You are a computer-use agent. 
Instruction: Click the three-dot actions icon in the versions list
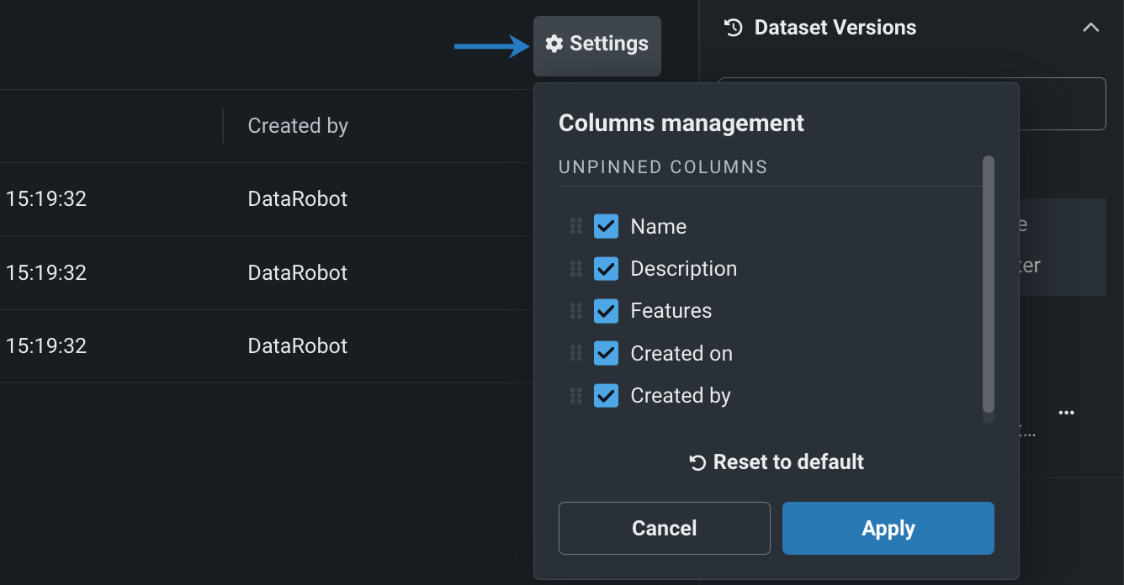1066,412
